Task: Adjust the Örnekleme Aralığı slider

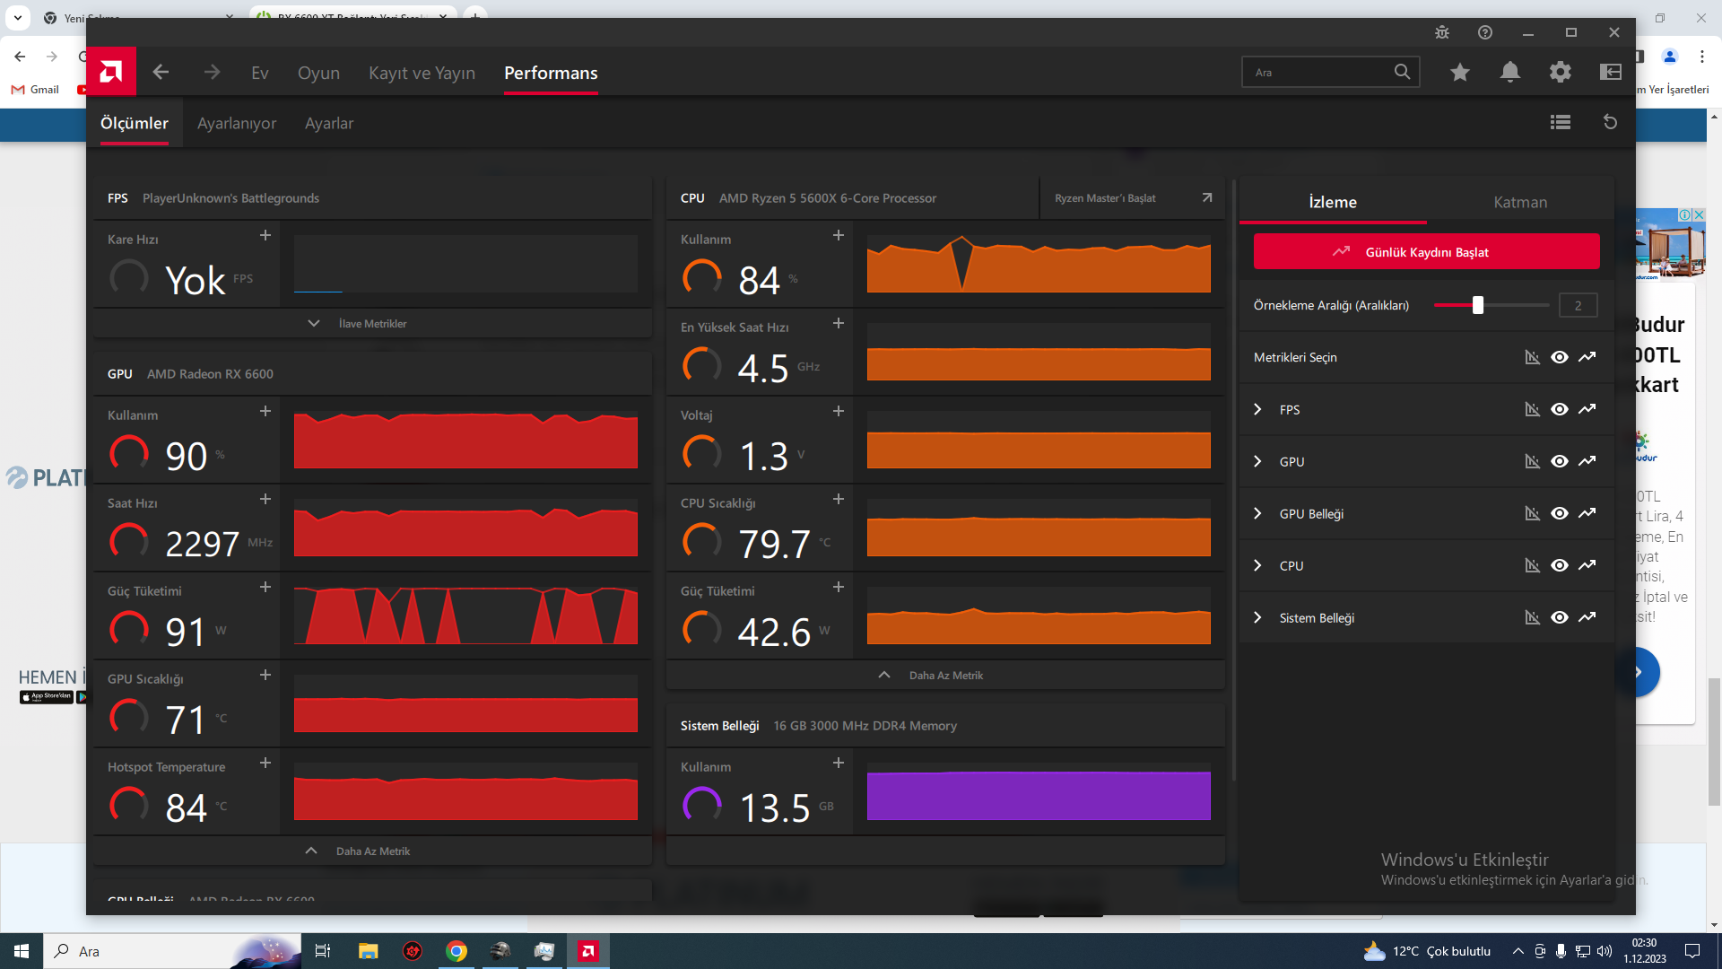Action: click(1478, 305)
